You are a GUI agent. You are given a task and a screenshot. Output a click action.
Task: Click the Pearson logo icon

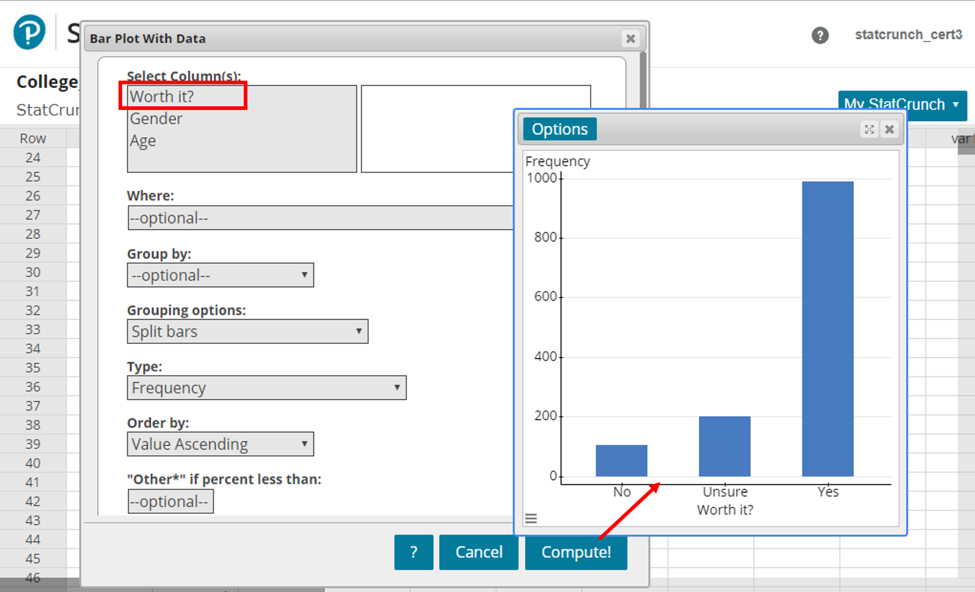point(29,32)
